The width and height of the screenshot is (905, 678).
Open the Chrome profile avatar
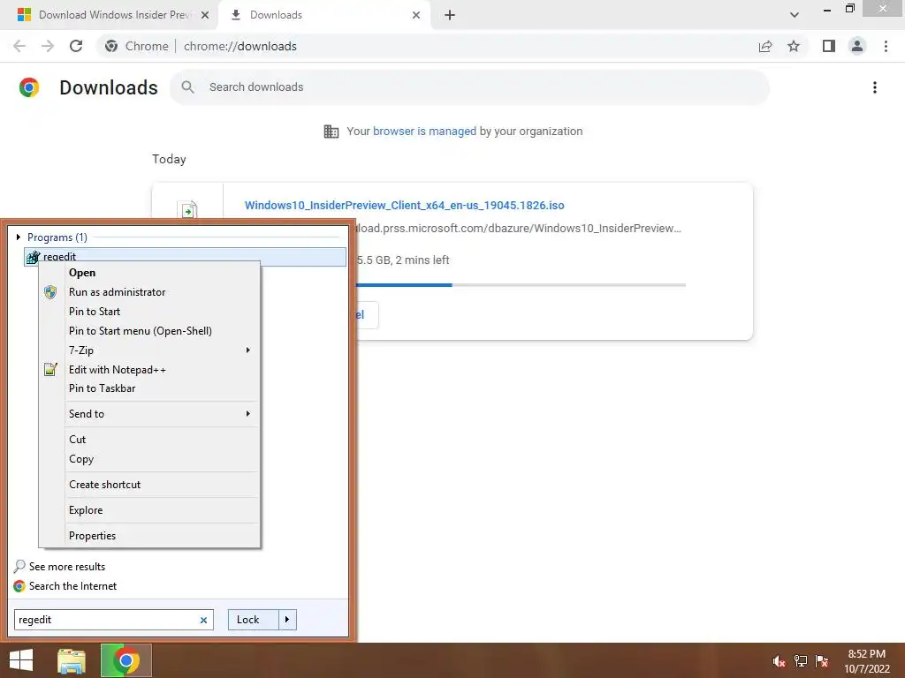coord(857,46)
